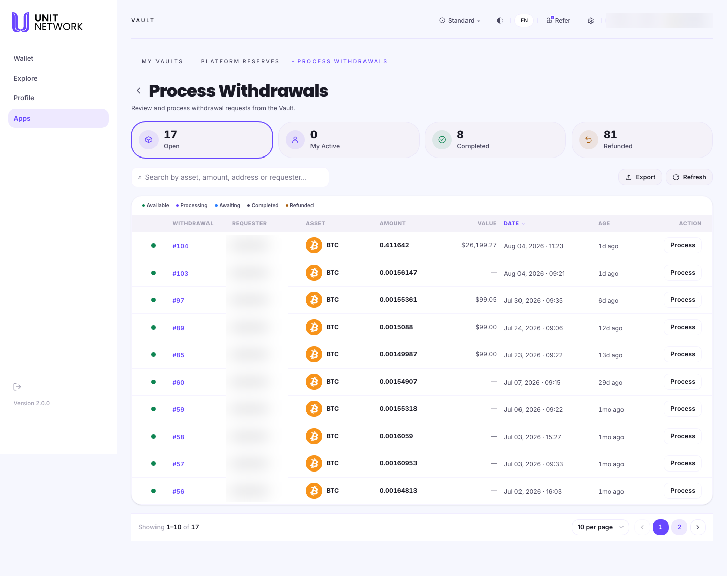This screenshot has height=576, width=727.
Task: Open settings with the gear icon
Action: [591, 21]
